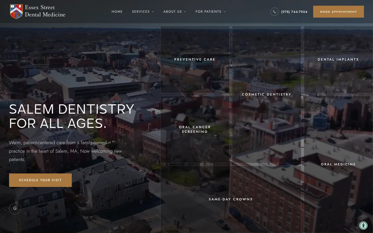Viewport: 373px width, 233px height.
Task: Click the Salem Dentistry For All Ages heading
Action: (72, 116)
